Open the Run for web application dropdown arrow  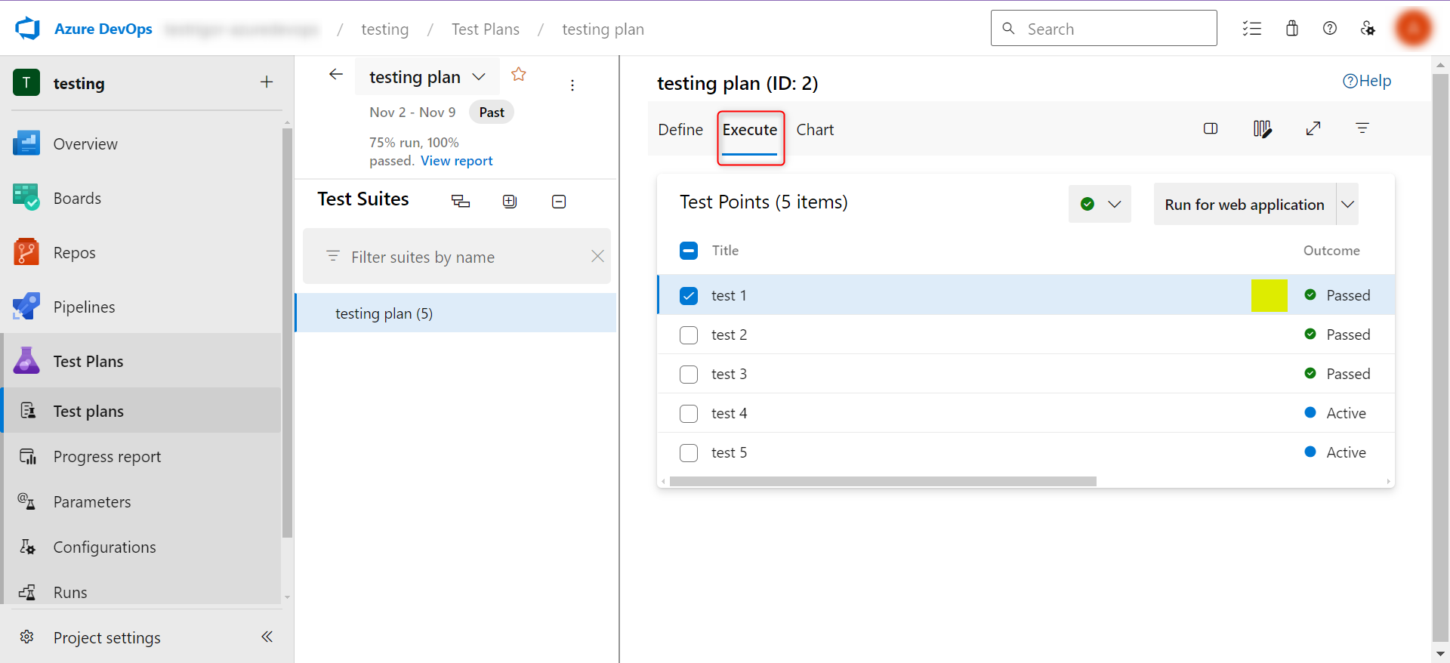pos(1347,205)
